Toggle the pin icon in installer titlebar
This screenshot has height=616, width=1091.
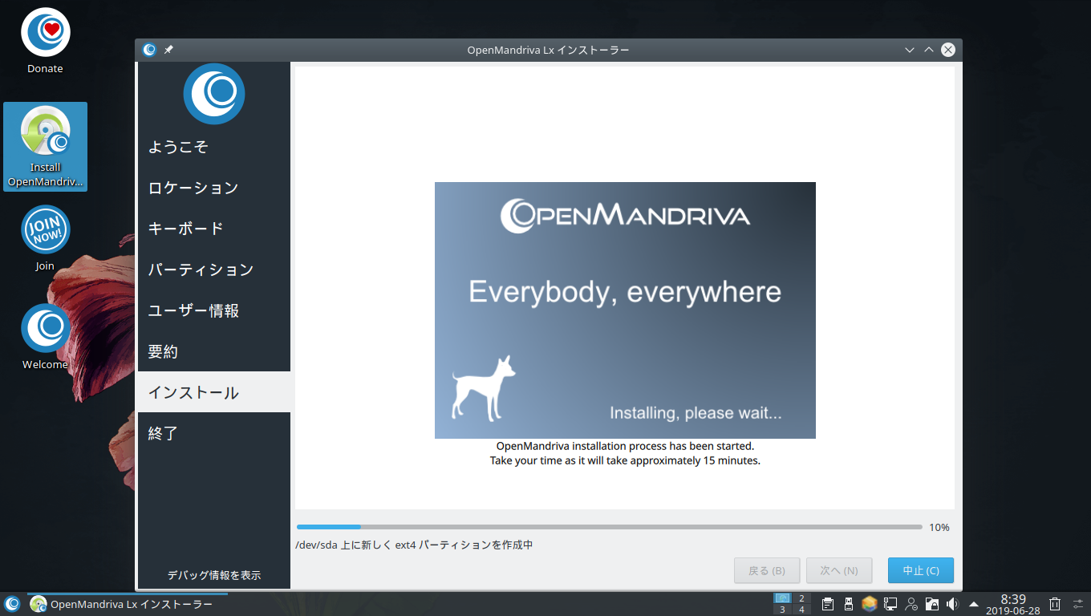pos(168,50)
